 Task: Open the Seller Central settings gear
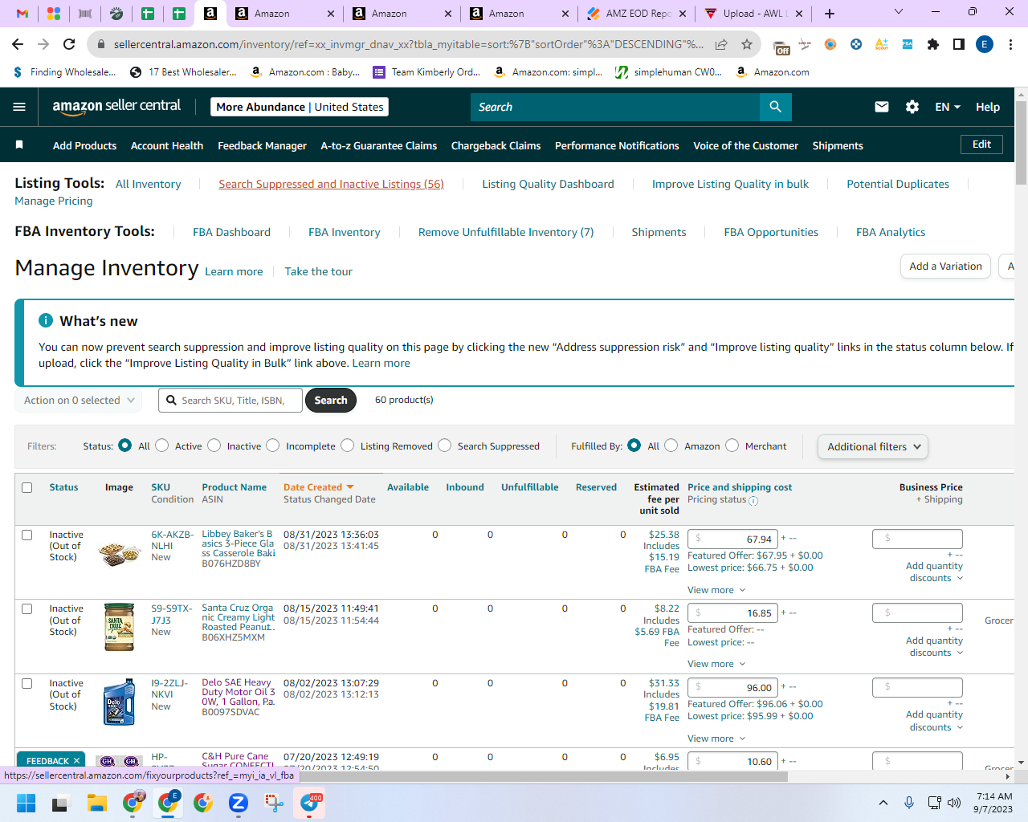[912, 107]
